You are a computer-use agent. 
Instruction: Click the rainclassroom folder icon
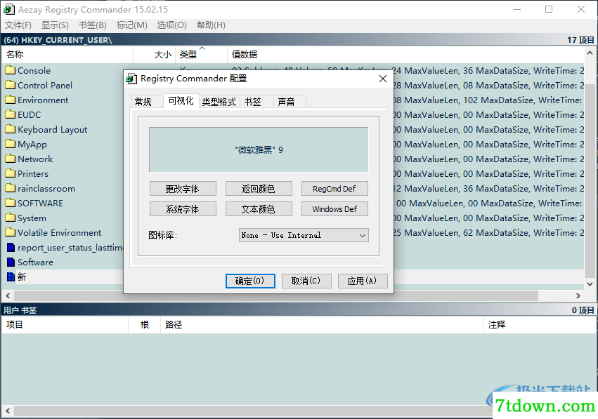11,188
